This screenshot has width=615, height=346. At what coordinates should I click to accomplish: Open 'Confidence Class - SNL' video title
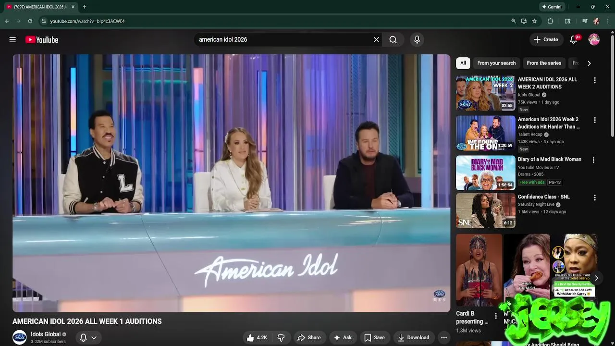(x=544, y=197)
